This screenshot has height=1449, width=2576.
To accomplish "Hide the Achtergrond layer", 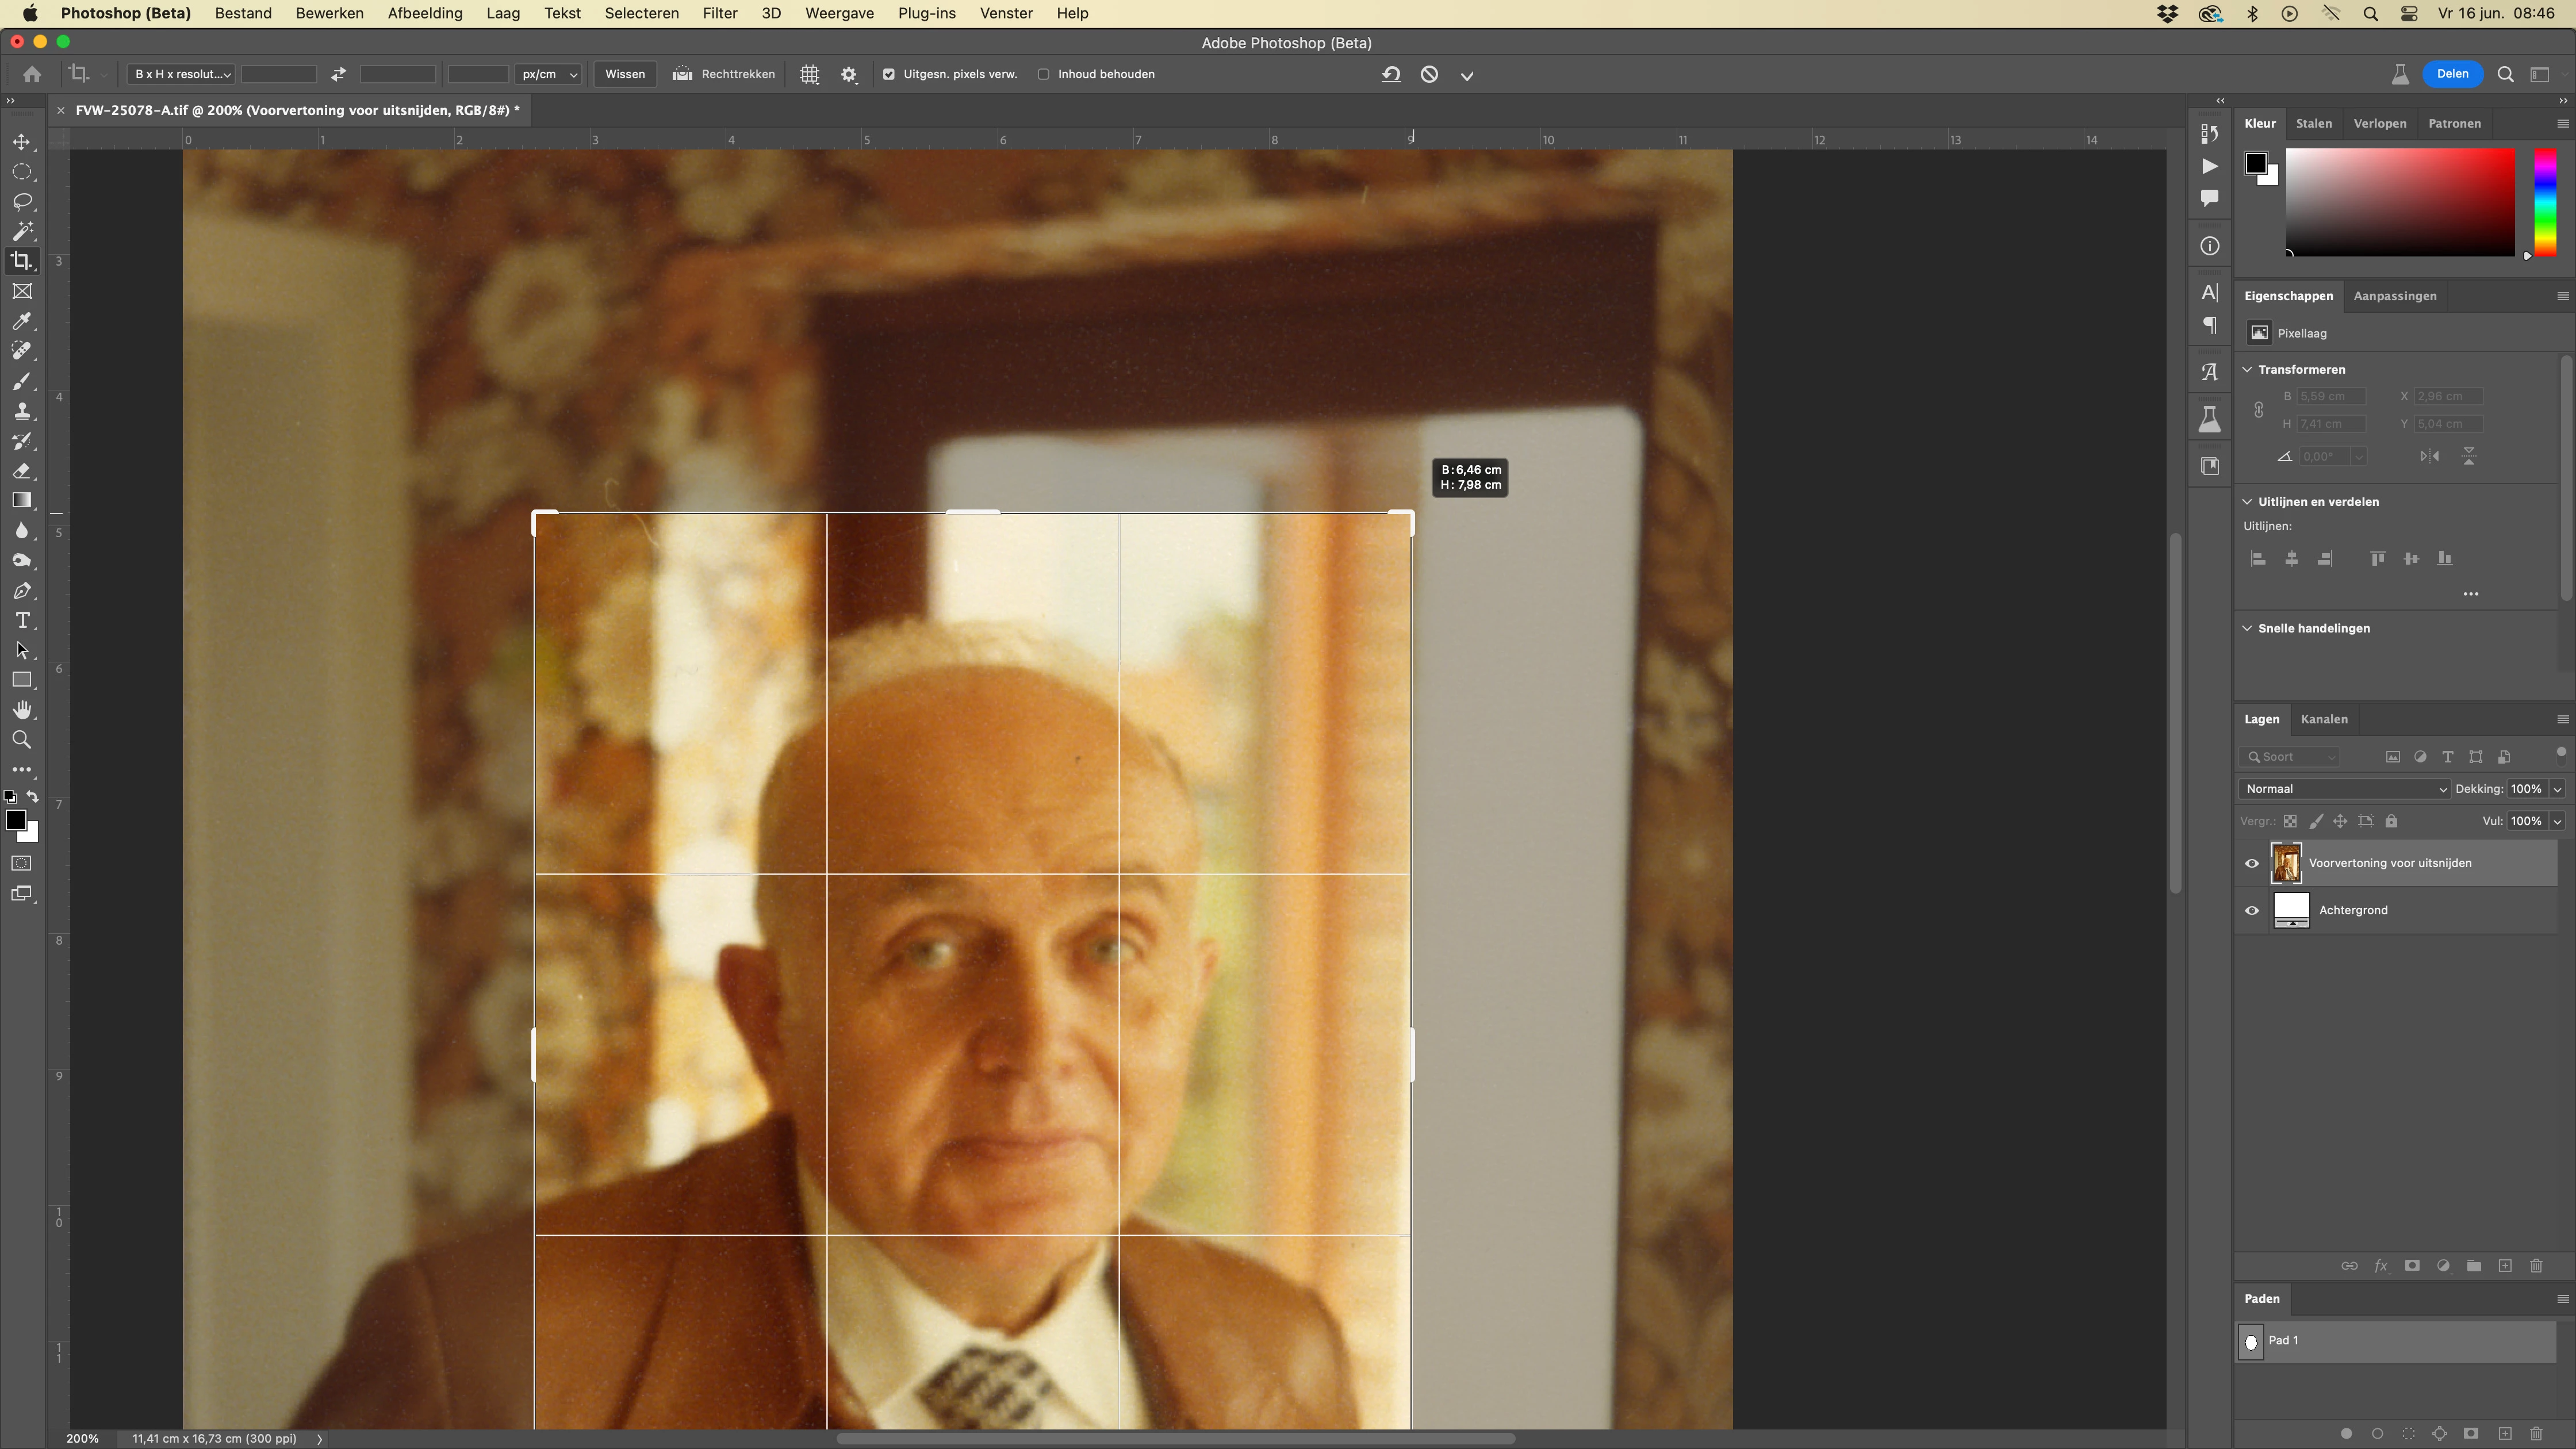I will click(x=2252, y=911).
